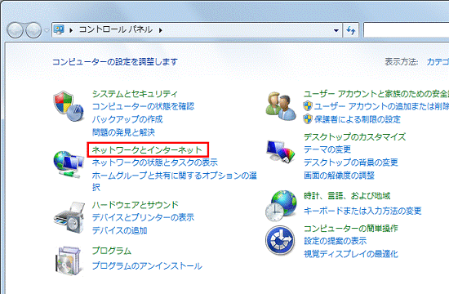The image size is (449, 294).
Task: Click the Control Panel icon in address bar
Action: pyautogui.click(x=60, y=29)
